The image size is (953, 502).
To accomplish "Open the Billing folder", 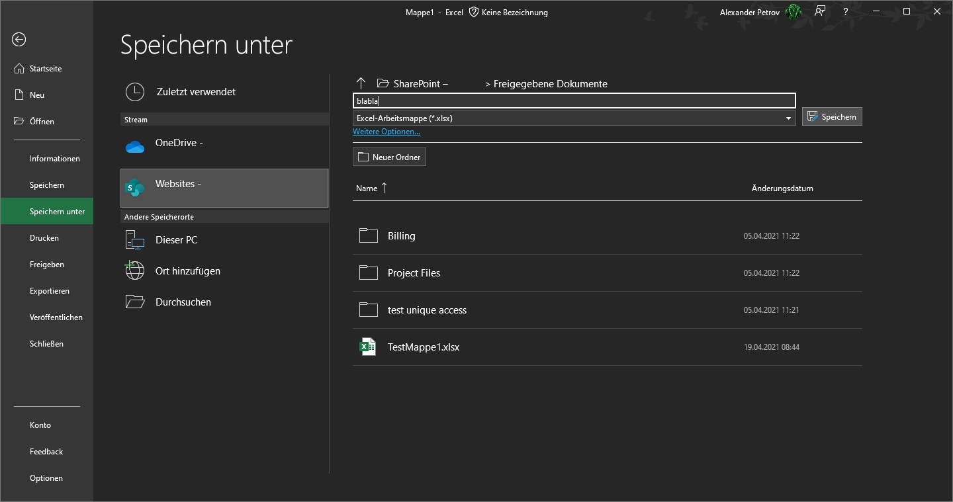I will 608,236.
